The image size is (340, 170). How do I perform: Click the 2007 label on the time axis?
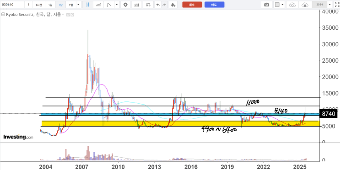coord(82,167)
